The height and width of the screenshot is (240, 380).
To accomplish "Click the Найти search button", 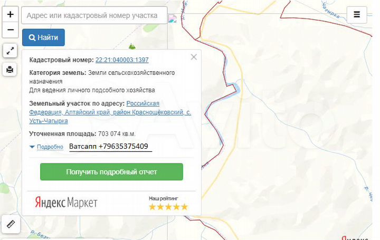I will pos(43,37).
